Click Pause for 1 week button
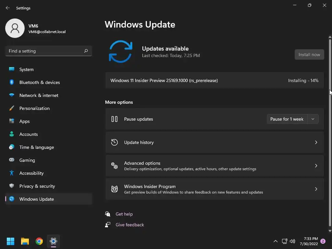This screenshot has width=332, height=249. pyautogui.click(x=287, y=119)
